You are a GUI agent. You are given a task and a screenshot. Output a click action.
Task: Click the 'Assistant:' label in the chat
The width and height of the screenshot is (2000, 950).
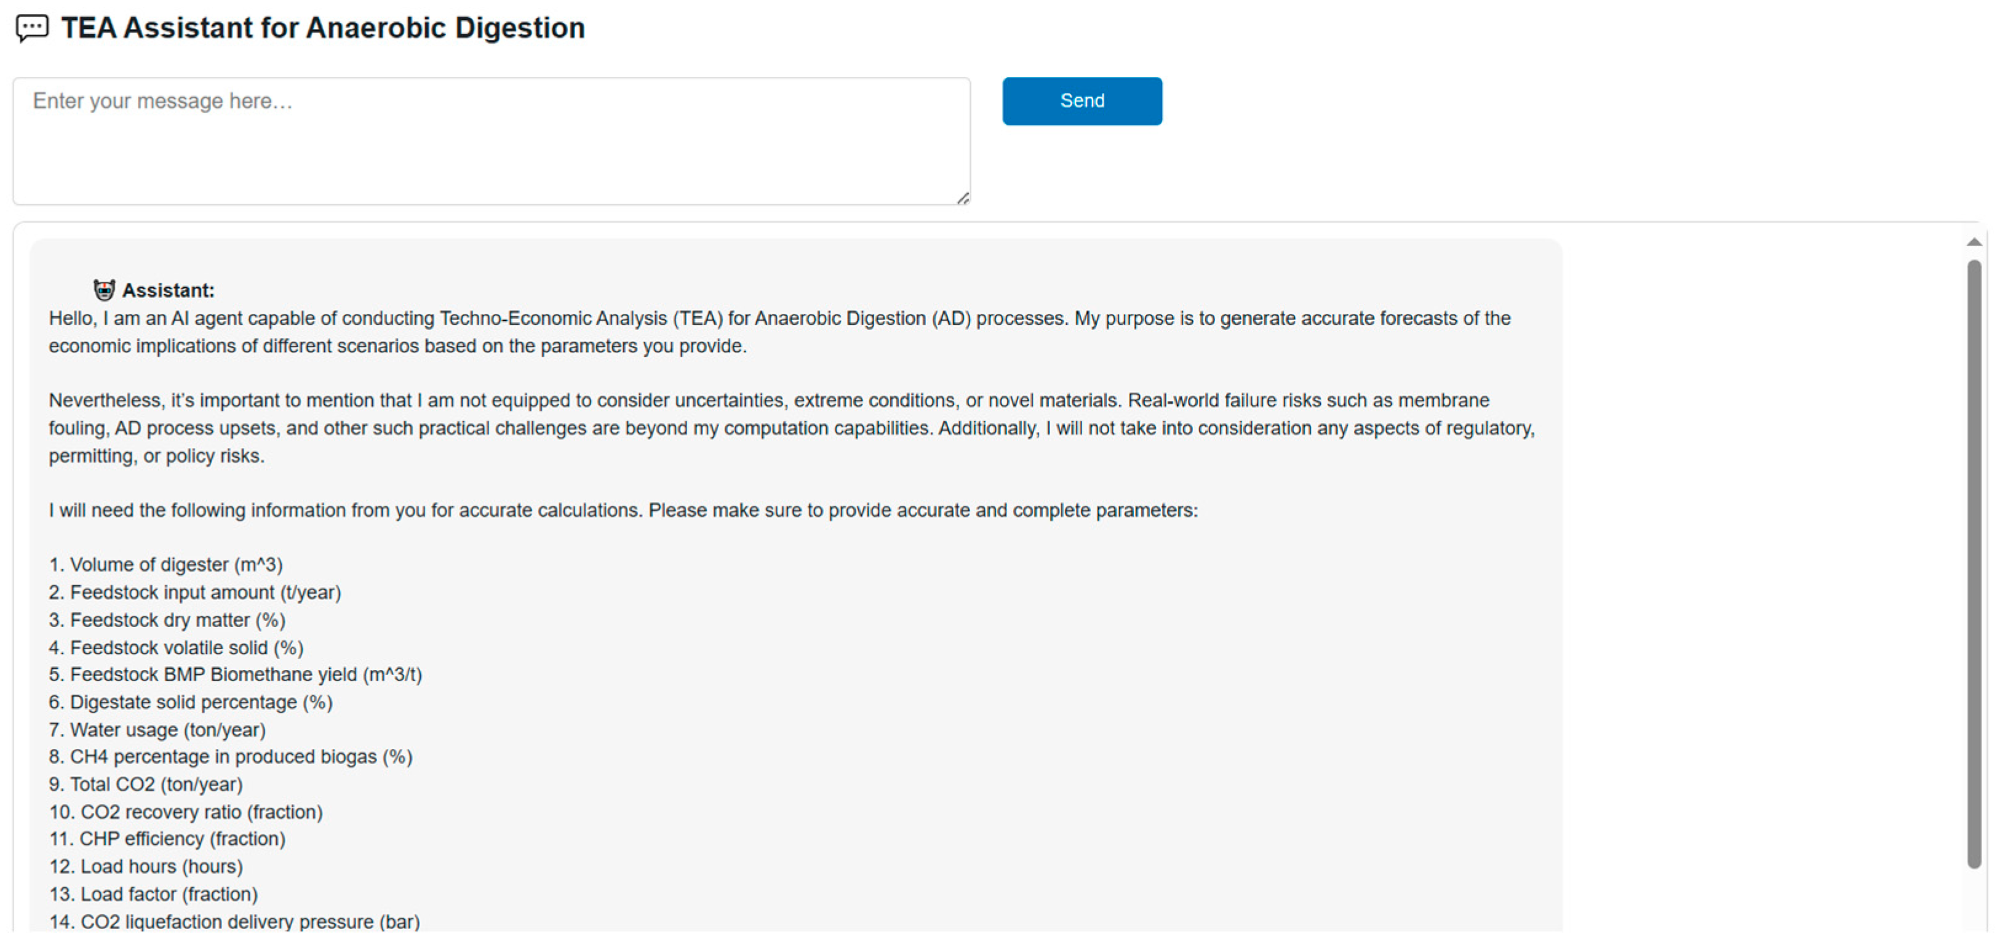click(168, 290)
